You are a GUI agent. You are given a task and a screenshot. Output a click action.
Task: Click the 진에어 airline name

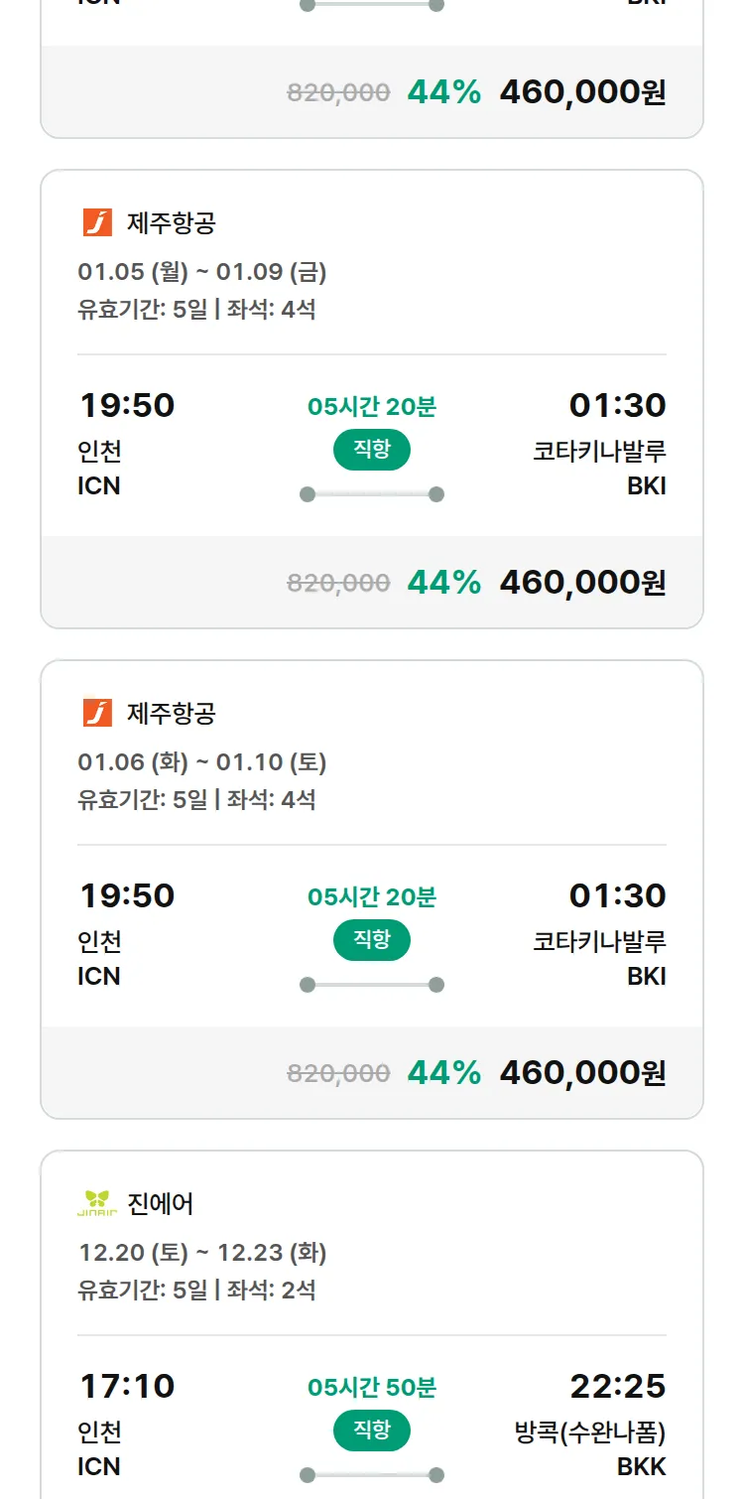[x=161, y=1203]
